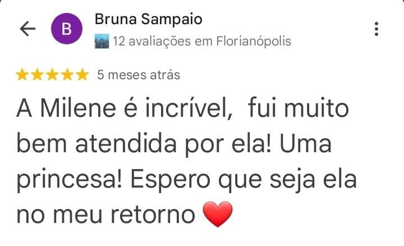Click the 'bem atendida por ela!' text line
This screenshot has width=404, height=246.
[144, 144]
